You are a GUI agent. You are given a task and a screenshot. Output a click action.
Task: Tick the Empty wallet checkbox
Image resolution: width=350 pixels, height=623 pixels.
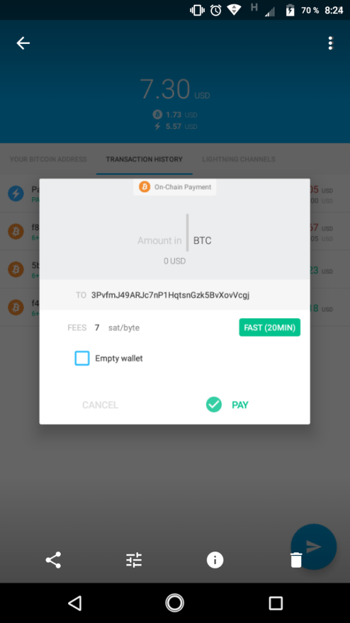82,358
